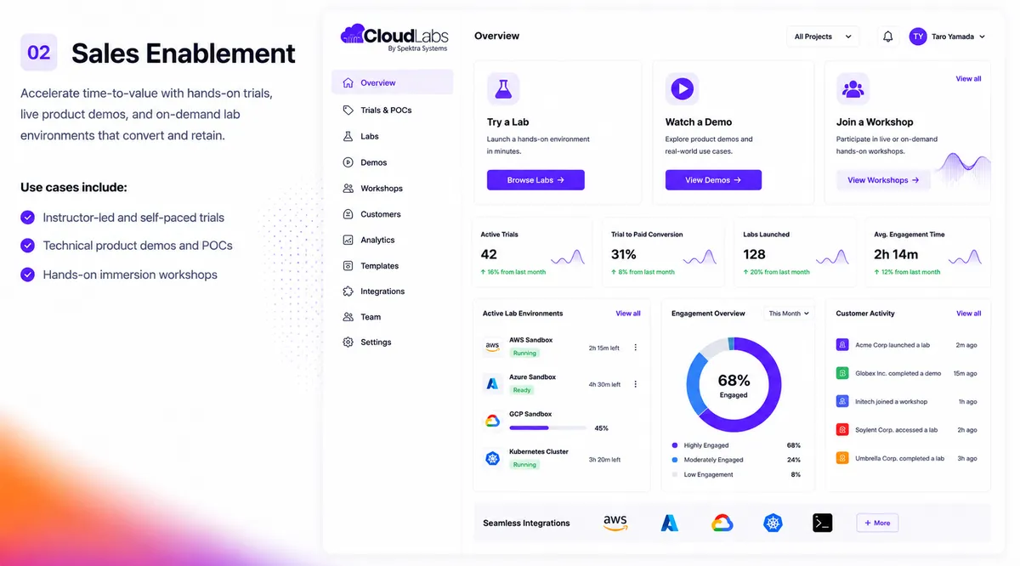This screenshot has height=566, width=1020.
Task: Click the Initech activity icon
Action: [842, 401]
